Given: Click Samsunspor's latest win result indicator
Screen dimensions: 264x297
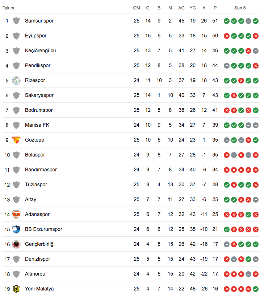Looking at the screenshot, I should click(256, 21).
